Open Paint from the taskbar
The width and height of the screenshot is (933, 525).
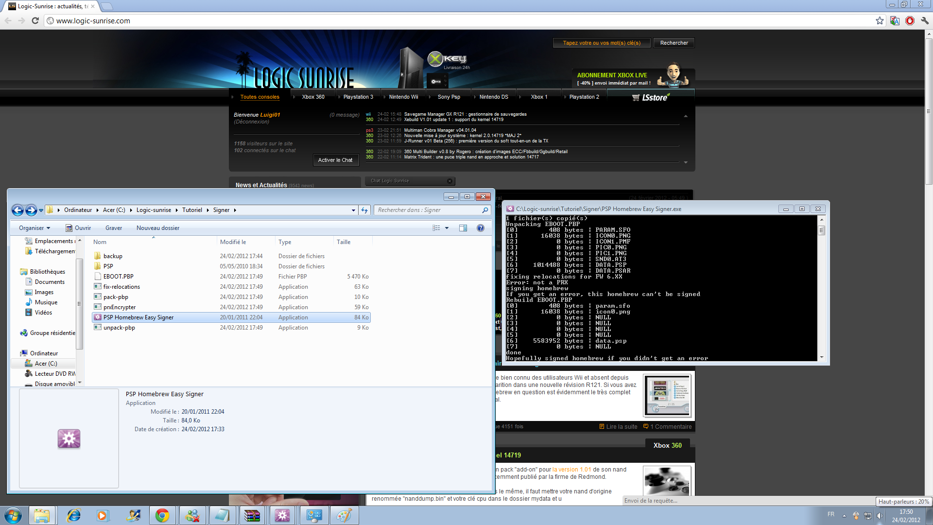(344, 515)
